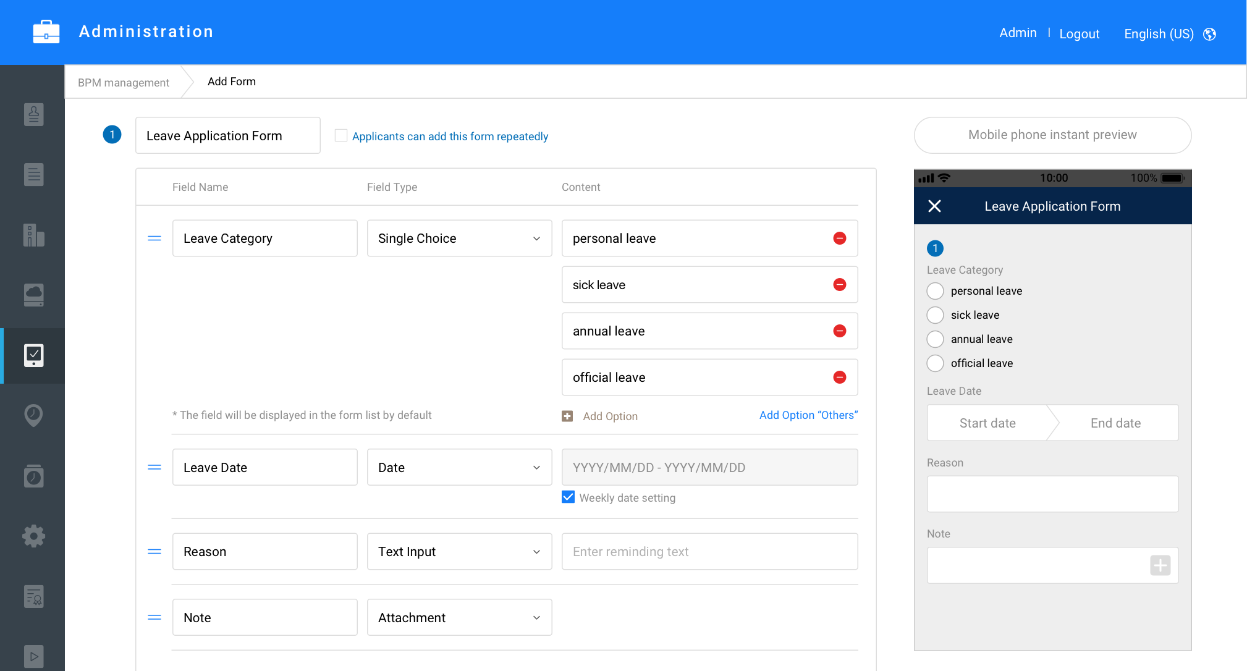Expand the Single Choice field type dropdown
The image size is (1247, 671).
point(459,238)
